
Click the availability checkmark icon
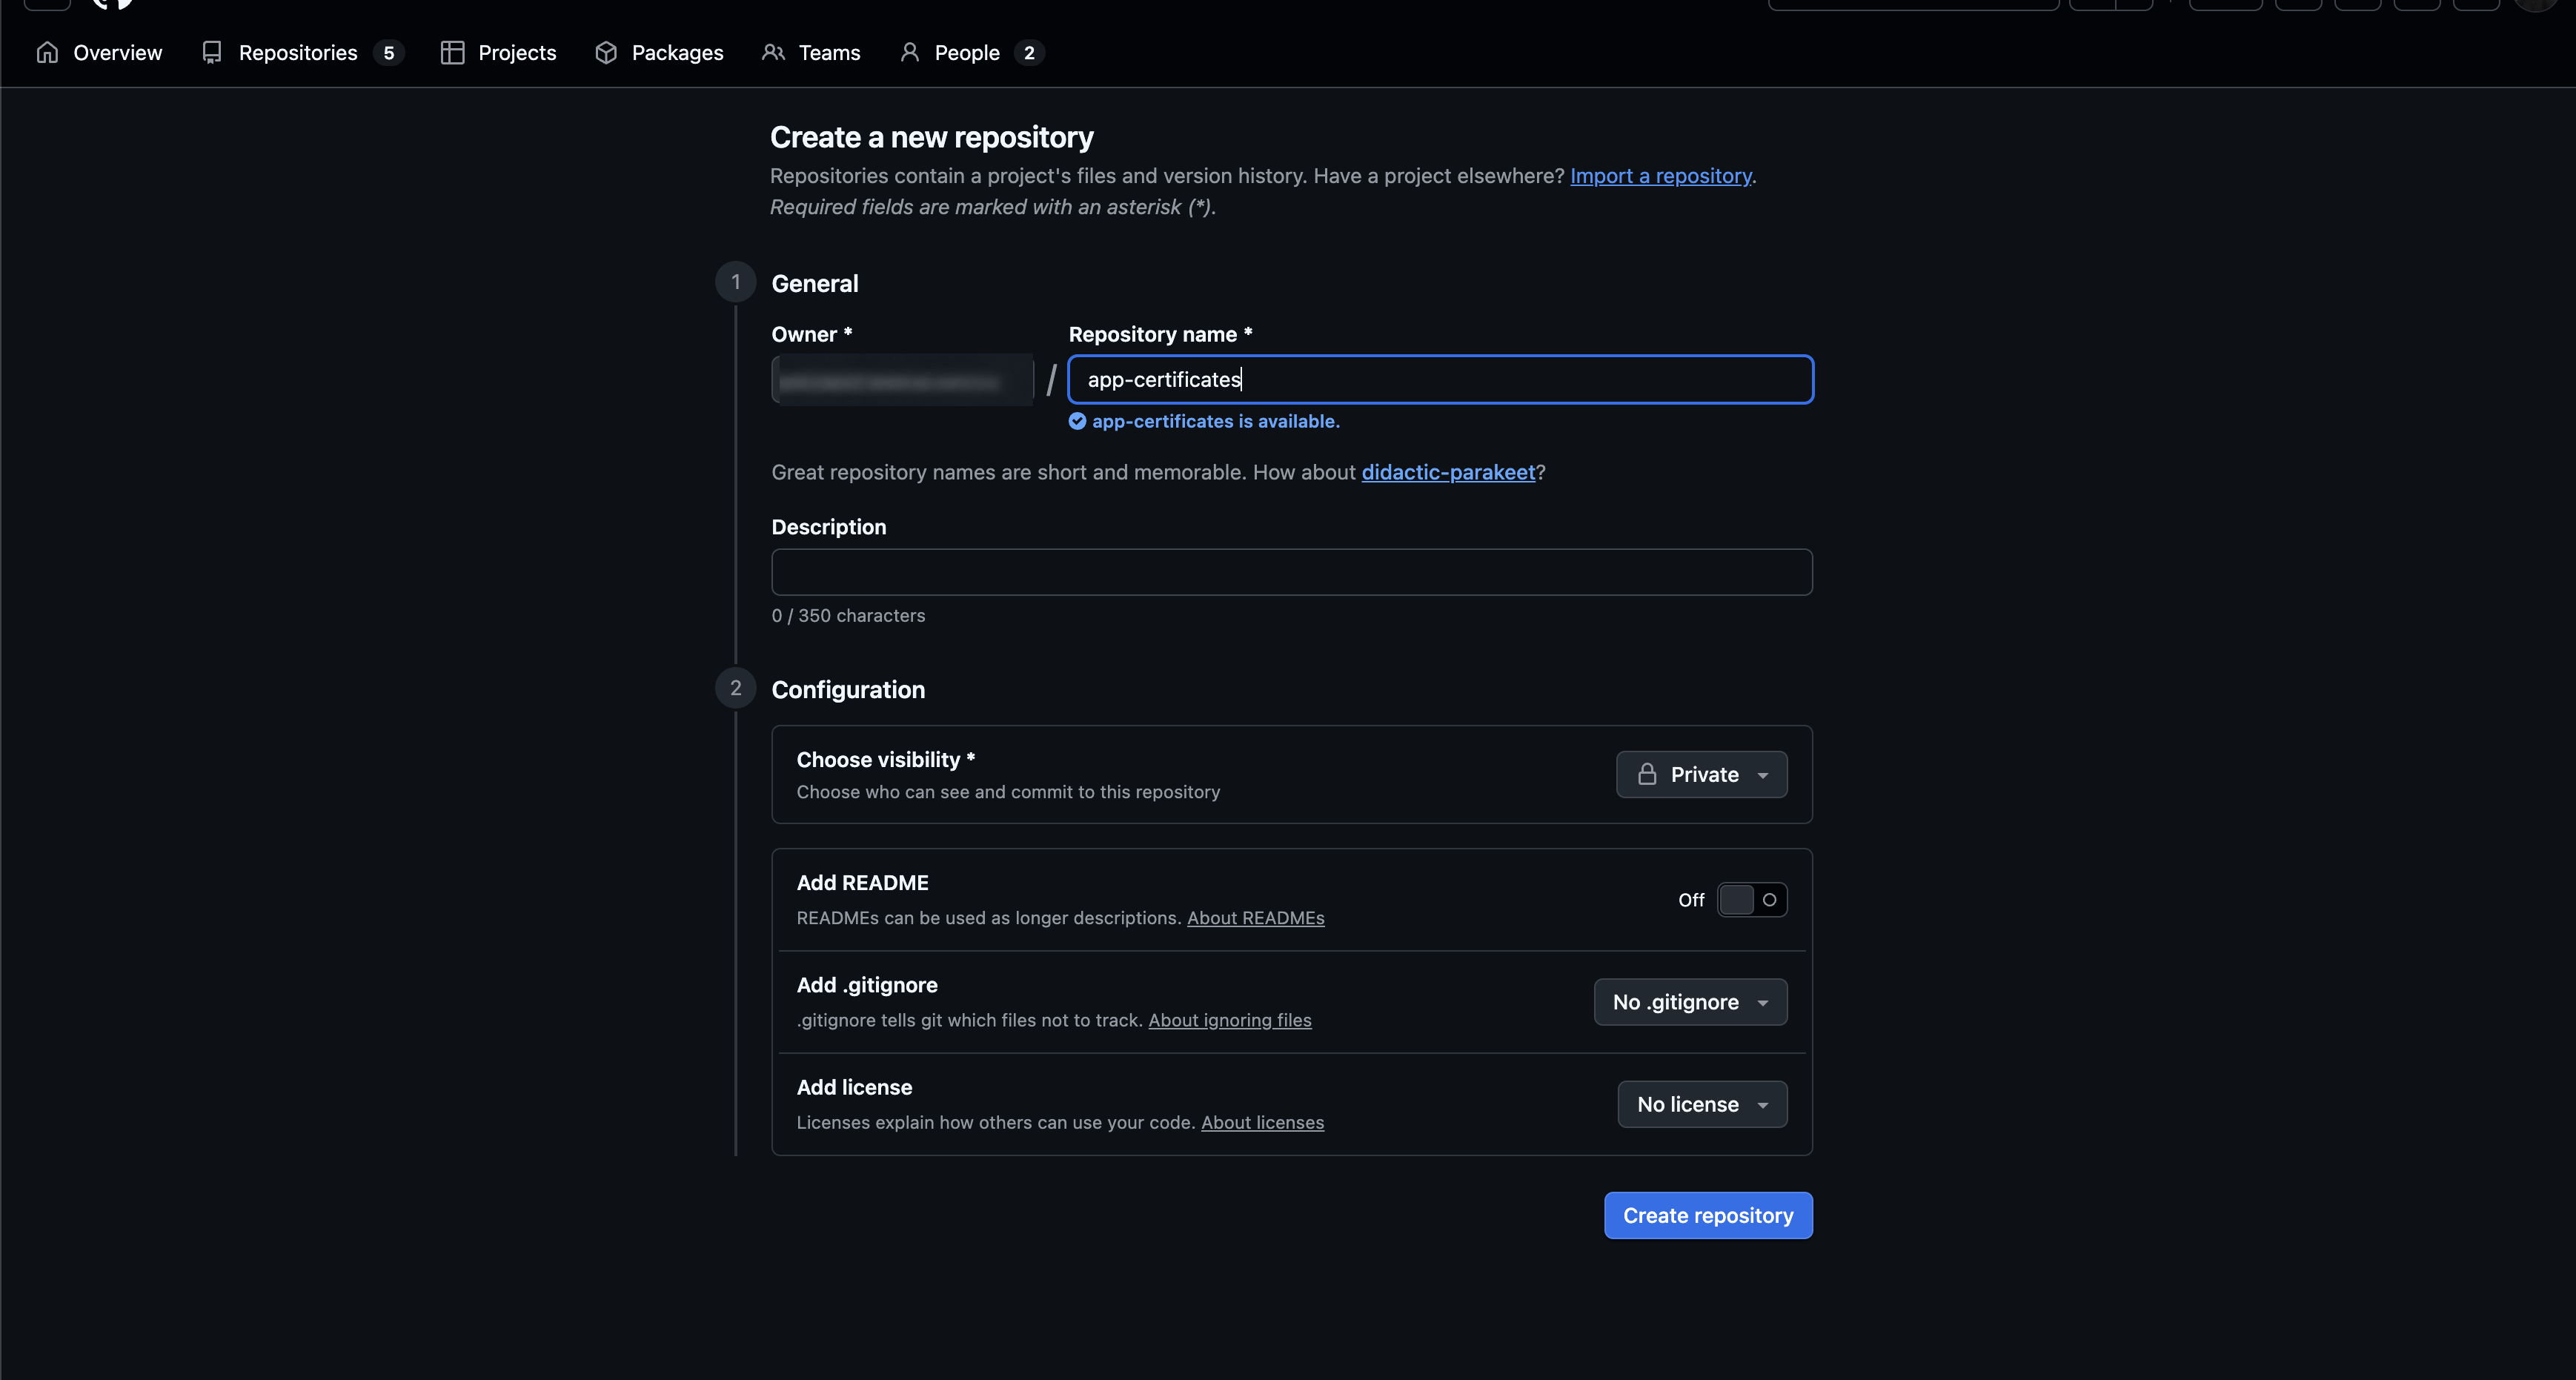1077,421
